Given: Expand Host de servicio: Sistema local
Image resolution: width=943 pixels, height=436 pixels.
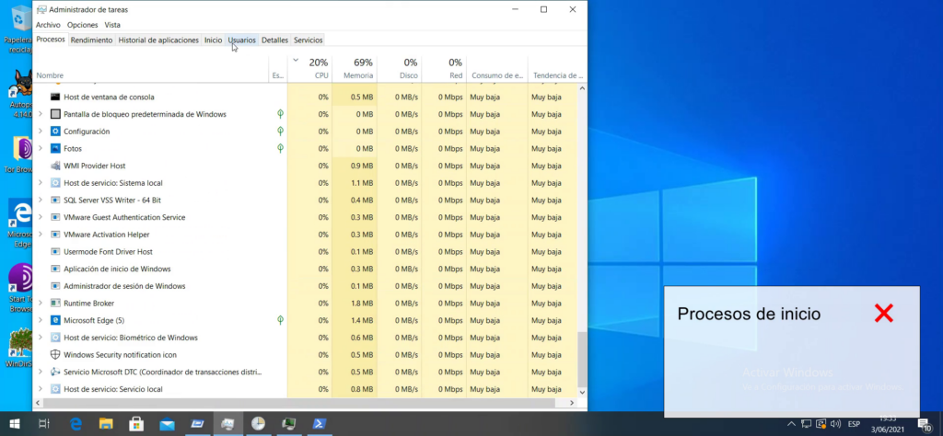Looking at the screenshot, I should coord(41,182).
